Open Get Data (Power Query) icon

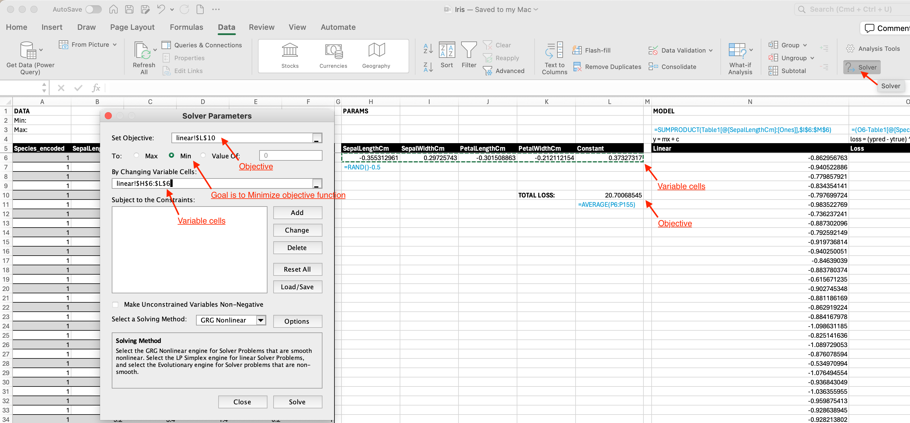coord(28,50)
